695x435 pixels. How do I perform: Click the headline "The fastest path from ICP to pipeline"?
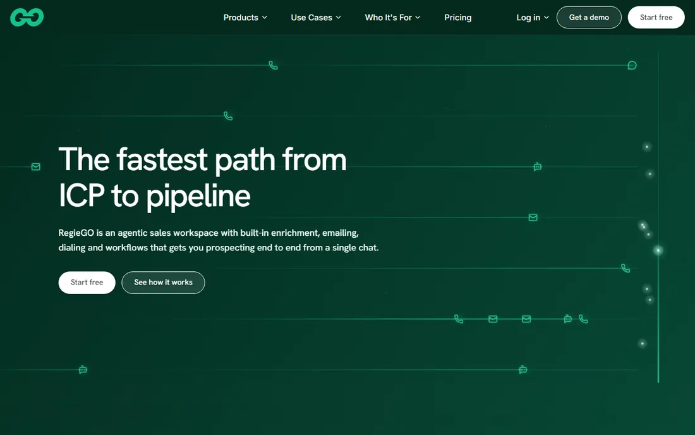203,178
